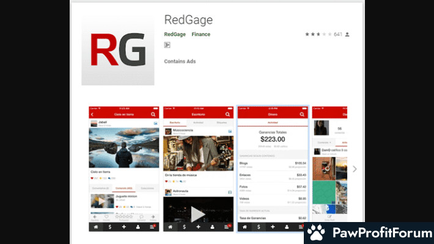Click the RedGage app title
The image size is (434, 244).
(x=188, y=20)
